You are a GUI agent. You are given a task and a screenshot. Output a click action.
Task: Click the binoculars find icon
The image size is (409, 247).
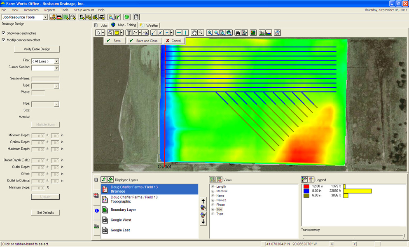click(x=238, y=33)
